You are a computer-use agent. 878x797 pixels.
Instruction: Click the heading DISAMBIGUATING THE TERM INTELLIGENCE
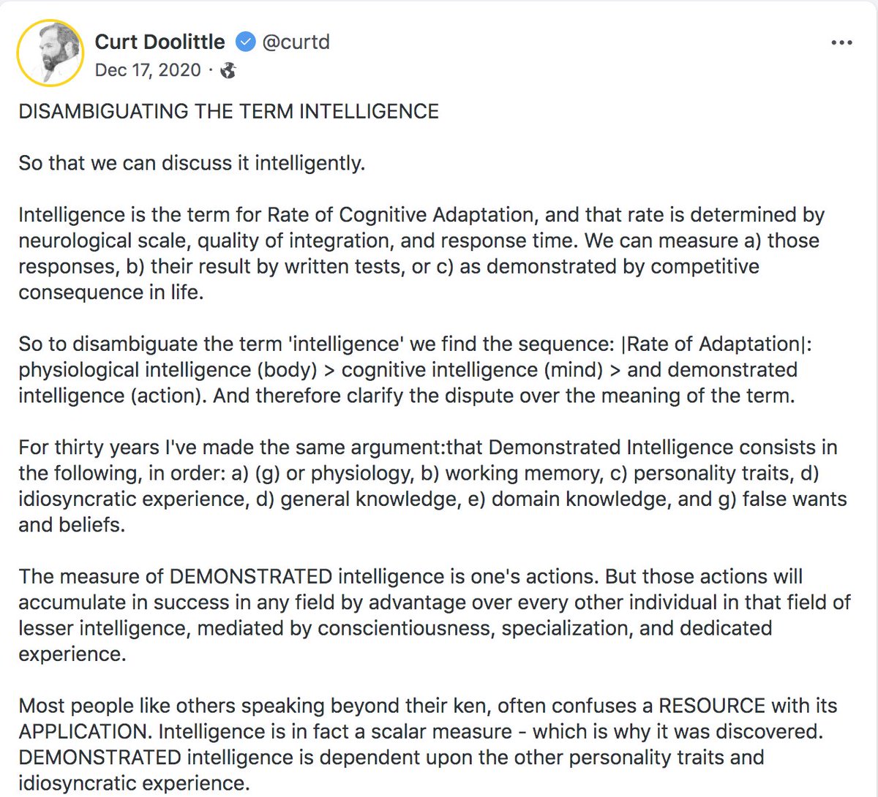(228, 111)
